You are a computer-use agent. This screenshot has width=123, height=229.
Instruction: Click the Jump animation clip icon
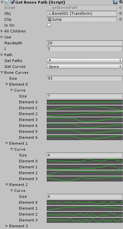pos(50,19)
